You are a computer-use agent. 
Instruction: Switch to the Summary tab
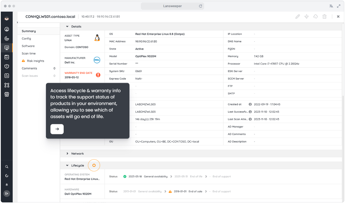(x=39, y=31)
